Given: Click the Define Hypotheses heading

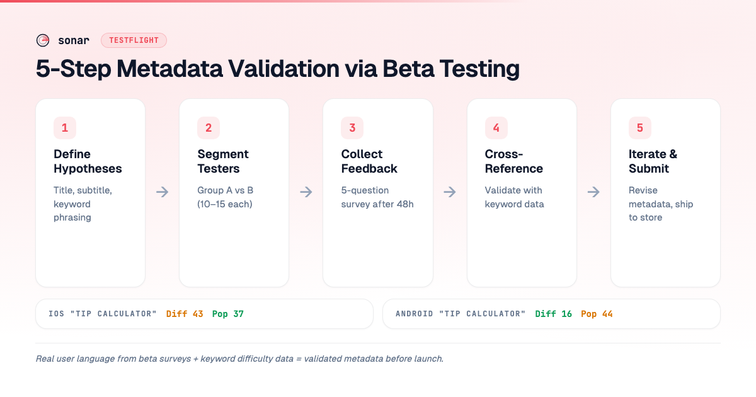Looking at the screenshot, I should click(x=88, y=161).
